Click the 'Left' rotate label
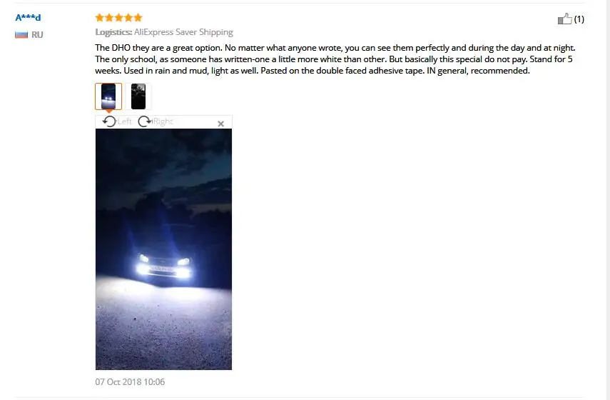 124,121
